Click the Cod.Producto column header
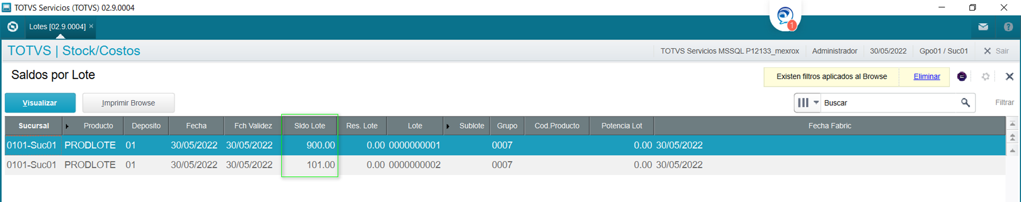 [556, 126]
